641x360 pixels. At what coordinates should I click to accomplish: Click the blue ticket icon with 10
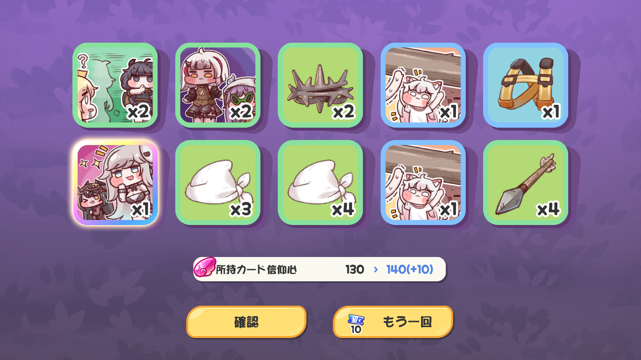pos(356,323)
